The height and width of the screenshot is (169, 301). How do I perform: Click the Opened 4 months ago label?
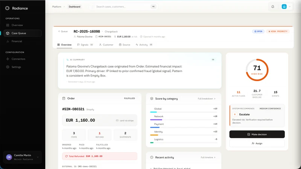tap(153, 36)
